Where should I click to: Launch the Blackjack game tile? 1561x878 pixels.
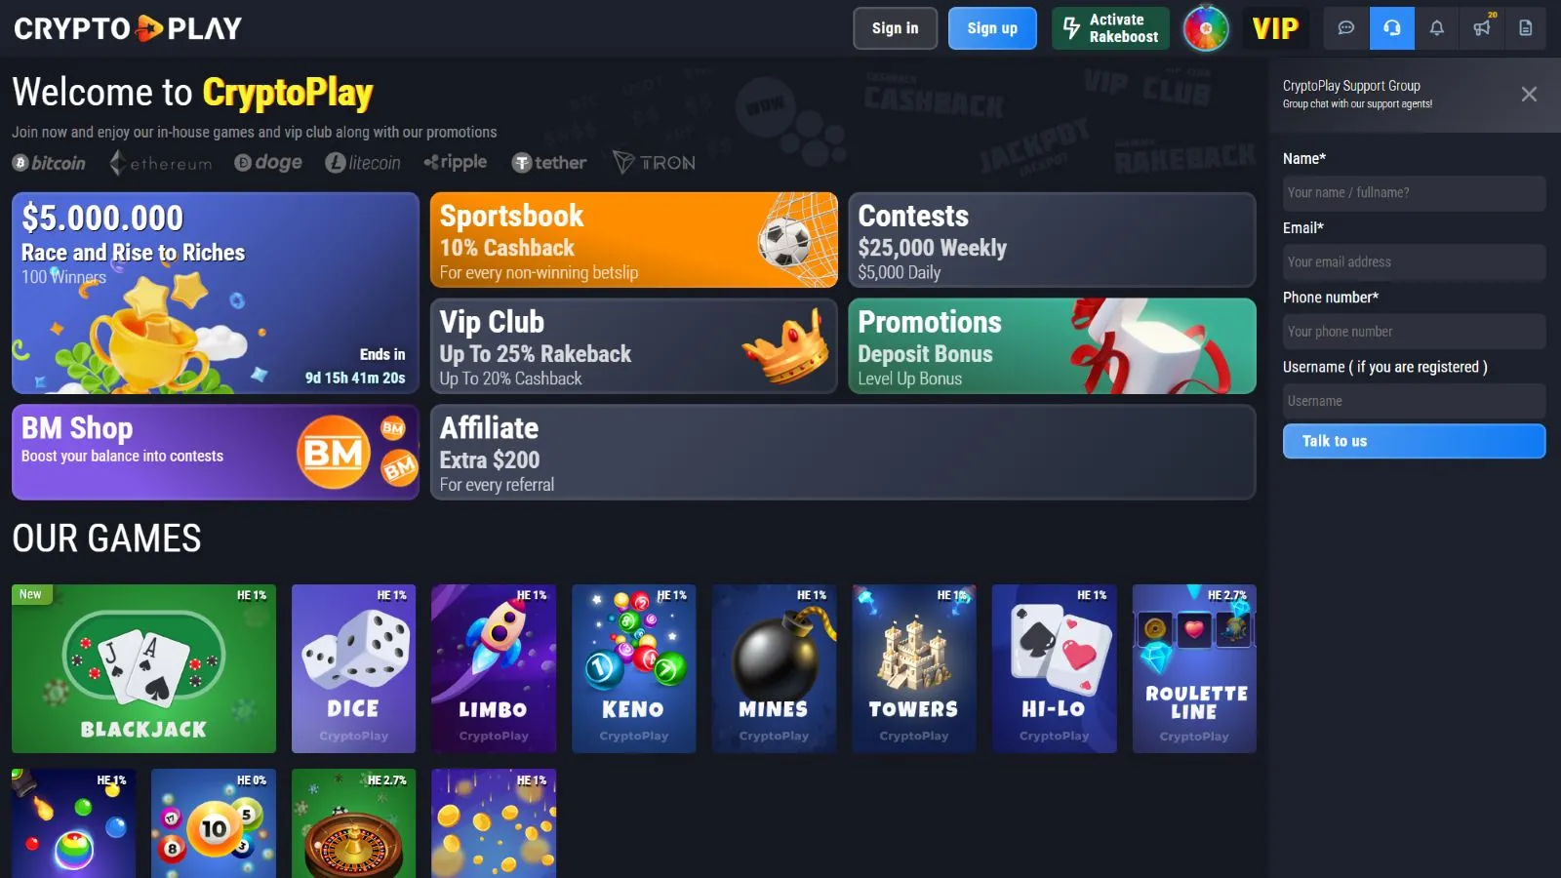click(143, 668)
